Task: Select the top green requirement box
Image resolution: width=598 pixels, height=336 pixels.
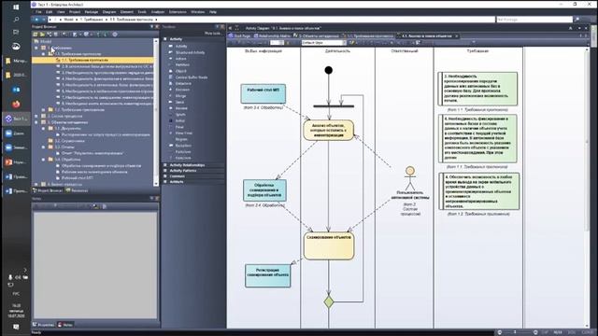Action: pos(477,89)
